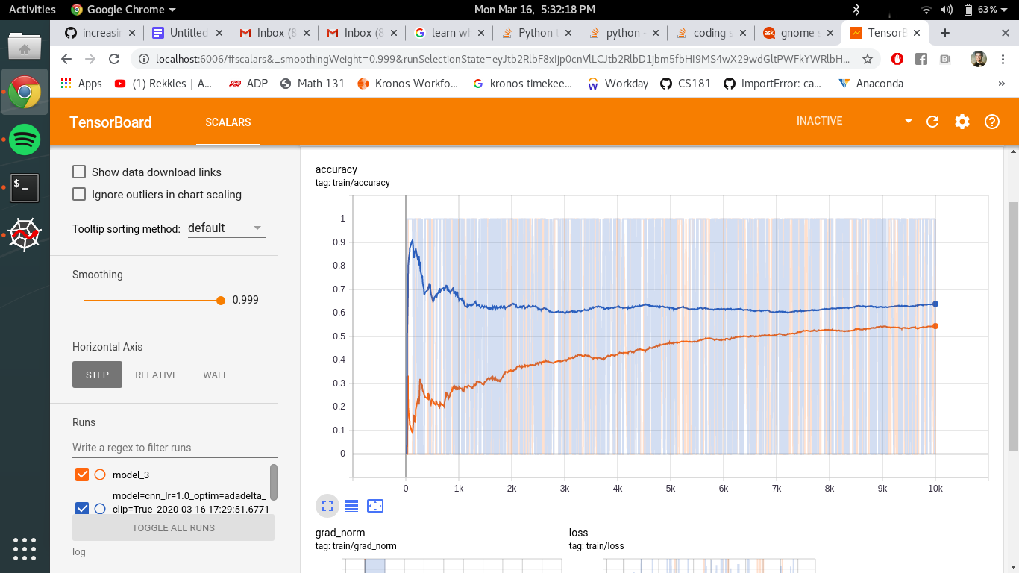1019x573 pixels.
Task: Open the Activities overview
Action: tap(32, 10)
